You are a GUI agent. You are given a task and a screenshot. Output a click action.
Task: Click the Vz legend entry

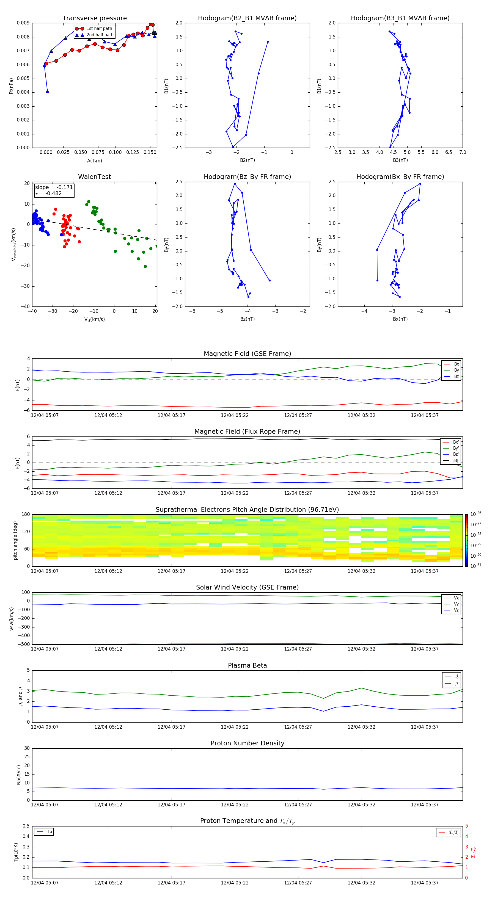pyautogui.click(x=451, y=610)
